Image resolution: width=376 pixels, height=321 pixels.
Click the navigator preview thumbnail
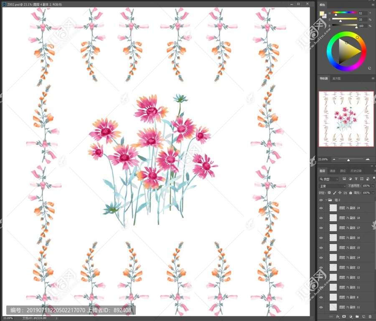346,119
